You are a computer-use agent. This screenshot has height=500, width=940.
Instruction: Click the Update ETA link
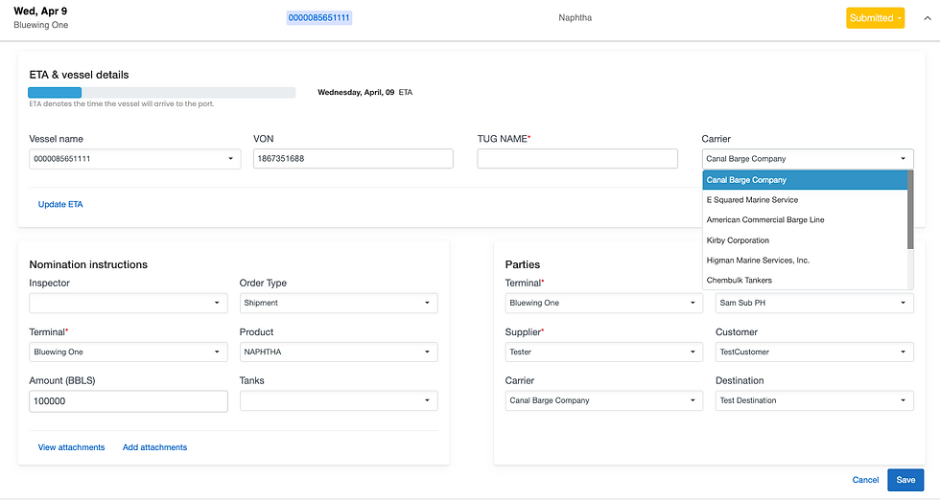click(x=60, y=204)
